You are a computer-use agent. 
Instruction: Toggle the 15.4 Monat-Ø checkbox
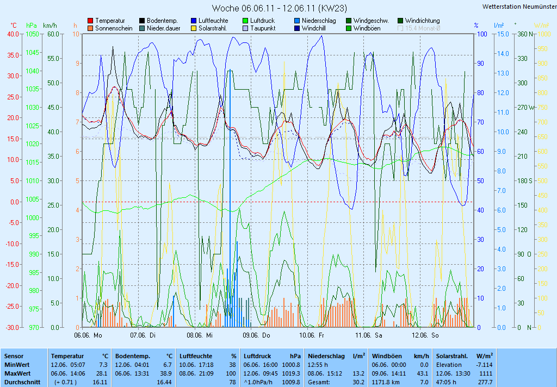[x=400, y=28]
